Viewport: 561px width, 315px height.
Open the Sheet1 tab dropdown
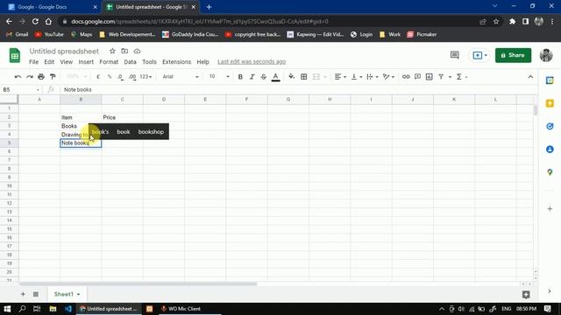click(x=78, y=294)
